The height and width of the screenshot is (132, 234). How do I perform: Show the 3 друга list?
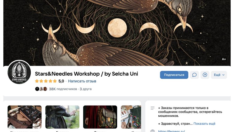pos(86,89)
